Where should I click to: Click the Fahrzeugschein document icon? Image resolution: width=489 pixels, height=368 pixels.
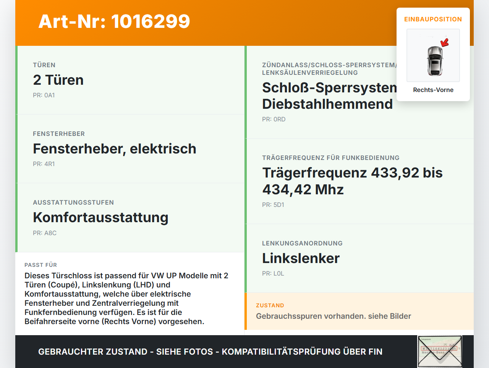tap(439, 351)
